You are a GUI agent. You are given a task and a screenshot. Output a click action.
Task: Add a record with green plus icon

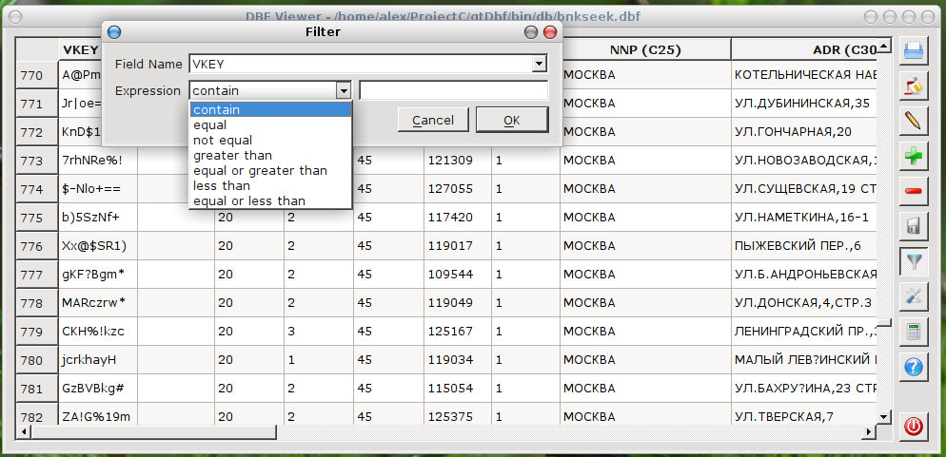tap(914, 155)
